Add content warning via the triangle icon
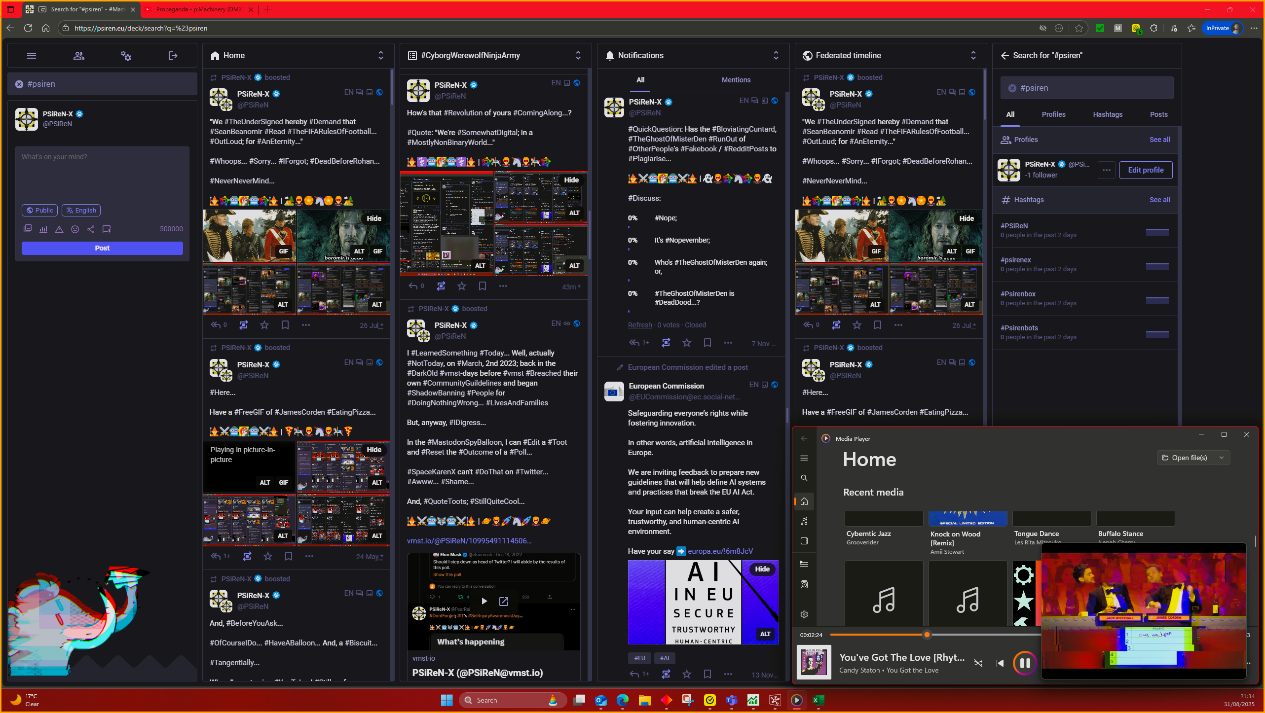Viewport: 1265px width, 713px height. tap(59, 229)
